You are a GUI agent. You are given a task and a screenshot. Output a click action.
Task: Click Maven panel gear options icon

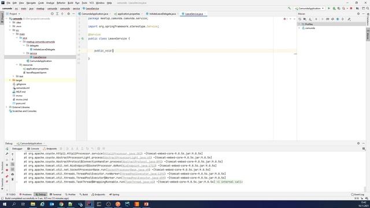pyautogui.click(x=358, y=14)
